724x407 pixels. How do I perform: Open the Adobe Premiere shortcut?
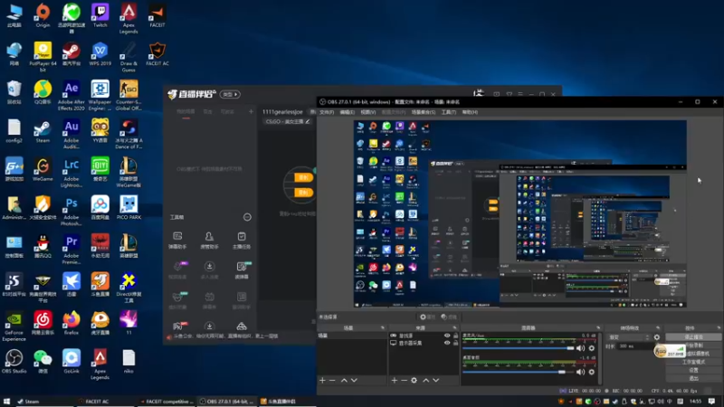pos(71,250)
